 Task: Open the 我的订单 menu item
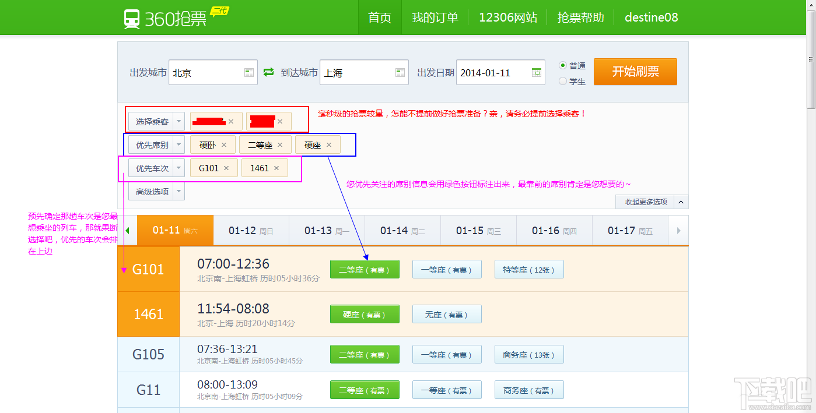point(435,17)
